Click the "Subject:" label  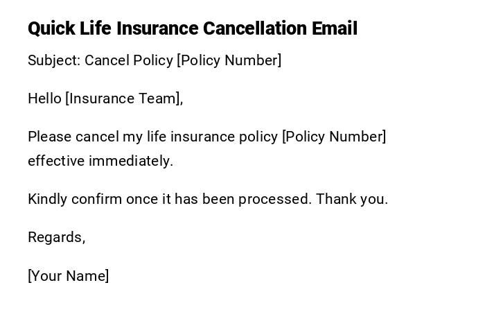54,60
